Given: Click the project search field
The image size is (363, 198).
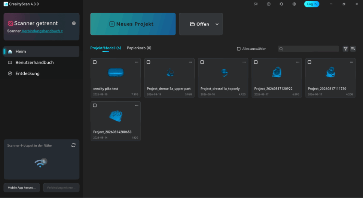Looking at the screenshot, I should point(308,49).
